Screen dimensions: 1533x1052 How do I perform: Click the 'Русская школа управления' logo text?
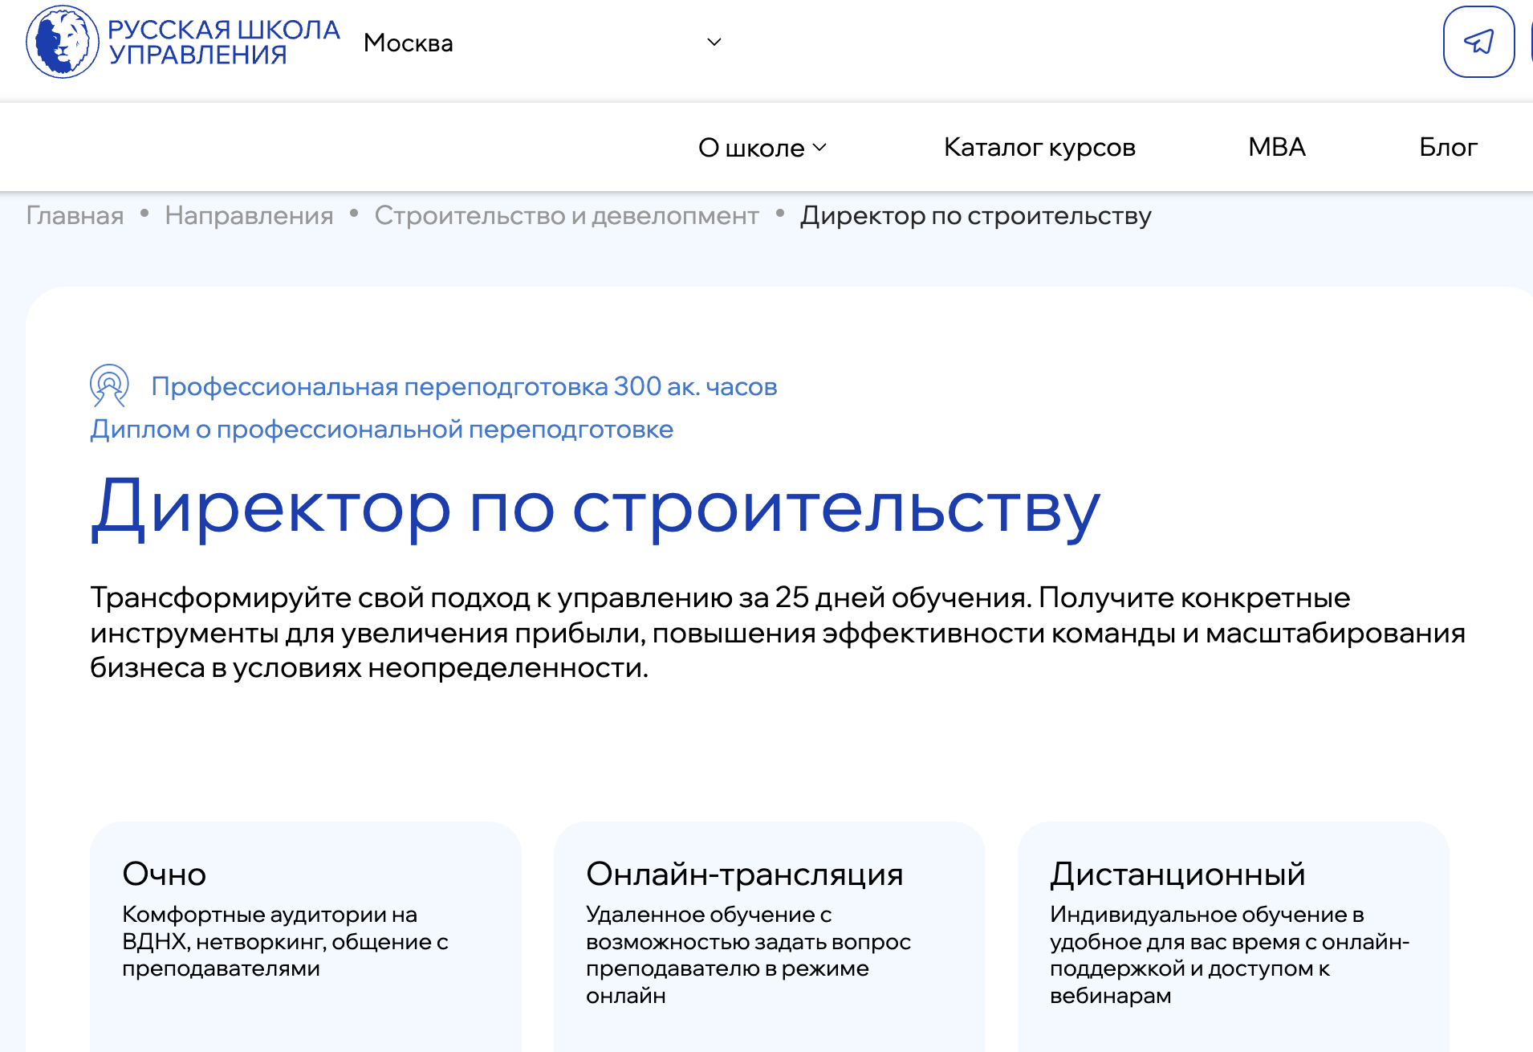point(224,42)
